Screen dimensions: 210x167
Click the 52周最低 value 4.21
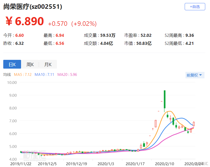tap(189, 43)
